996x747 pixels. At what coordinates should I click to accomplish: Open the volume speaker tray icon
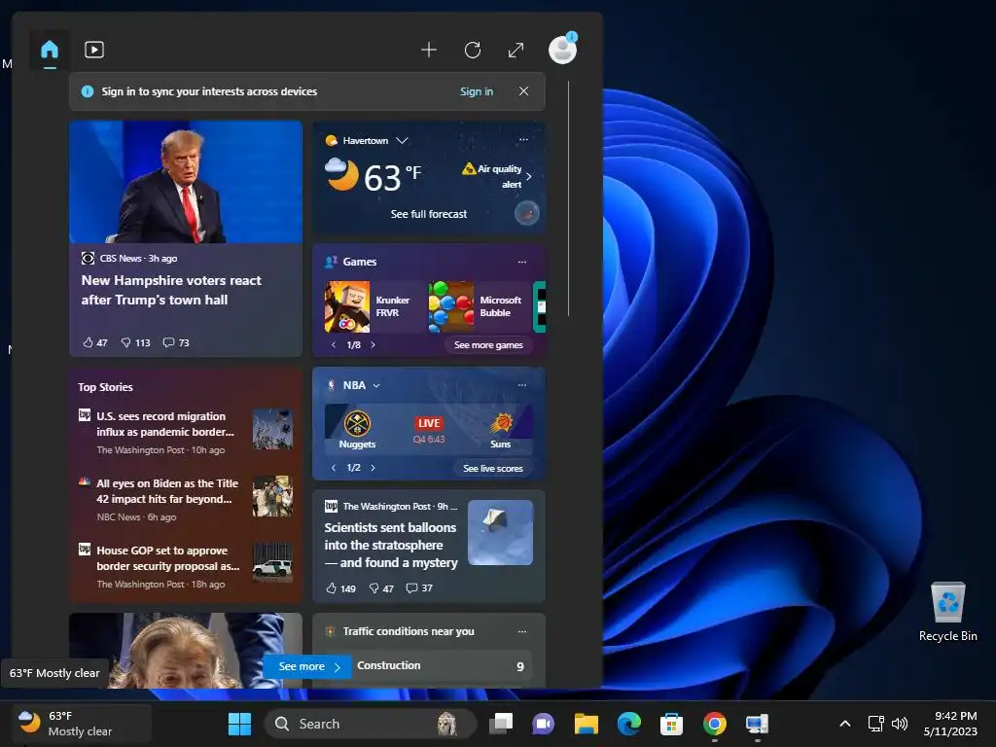tap(900, 724)
